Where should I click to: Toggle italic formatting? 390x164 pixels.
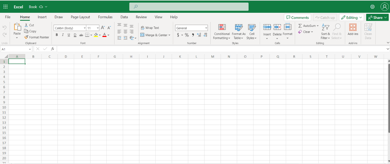point(63,35)
